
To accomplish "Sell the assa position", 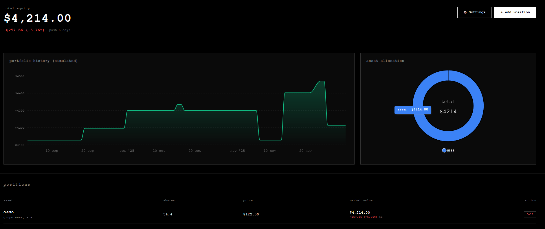I will [530, 214].
